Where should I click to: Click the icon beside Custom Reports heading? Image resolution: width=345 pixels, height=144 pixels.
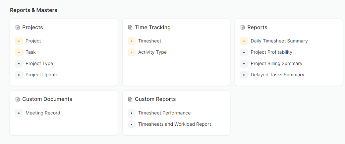pyautogui.click(x=130, y=99)
